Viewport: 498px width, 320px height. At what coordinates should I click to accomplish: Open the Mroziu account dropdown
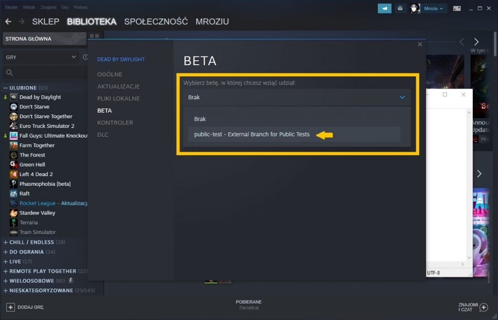pyautogui.click(x=433, y=9)
